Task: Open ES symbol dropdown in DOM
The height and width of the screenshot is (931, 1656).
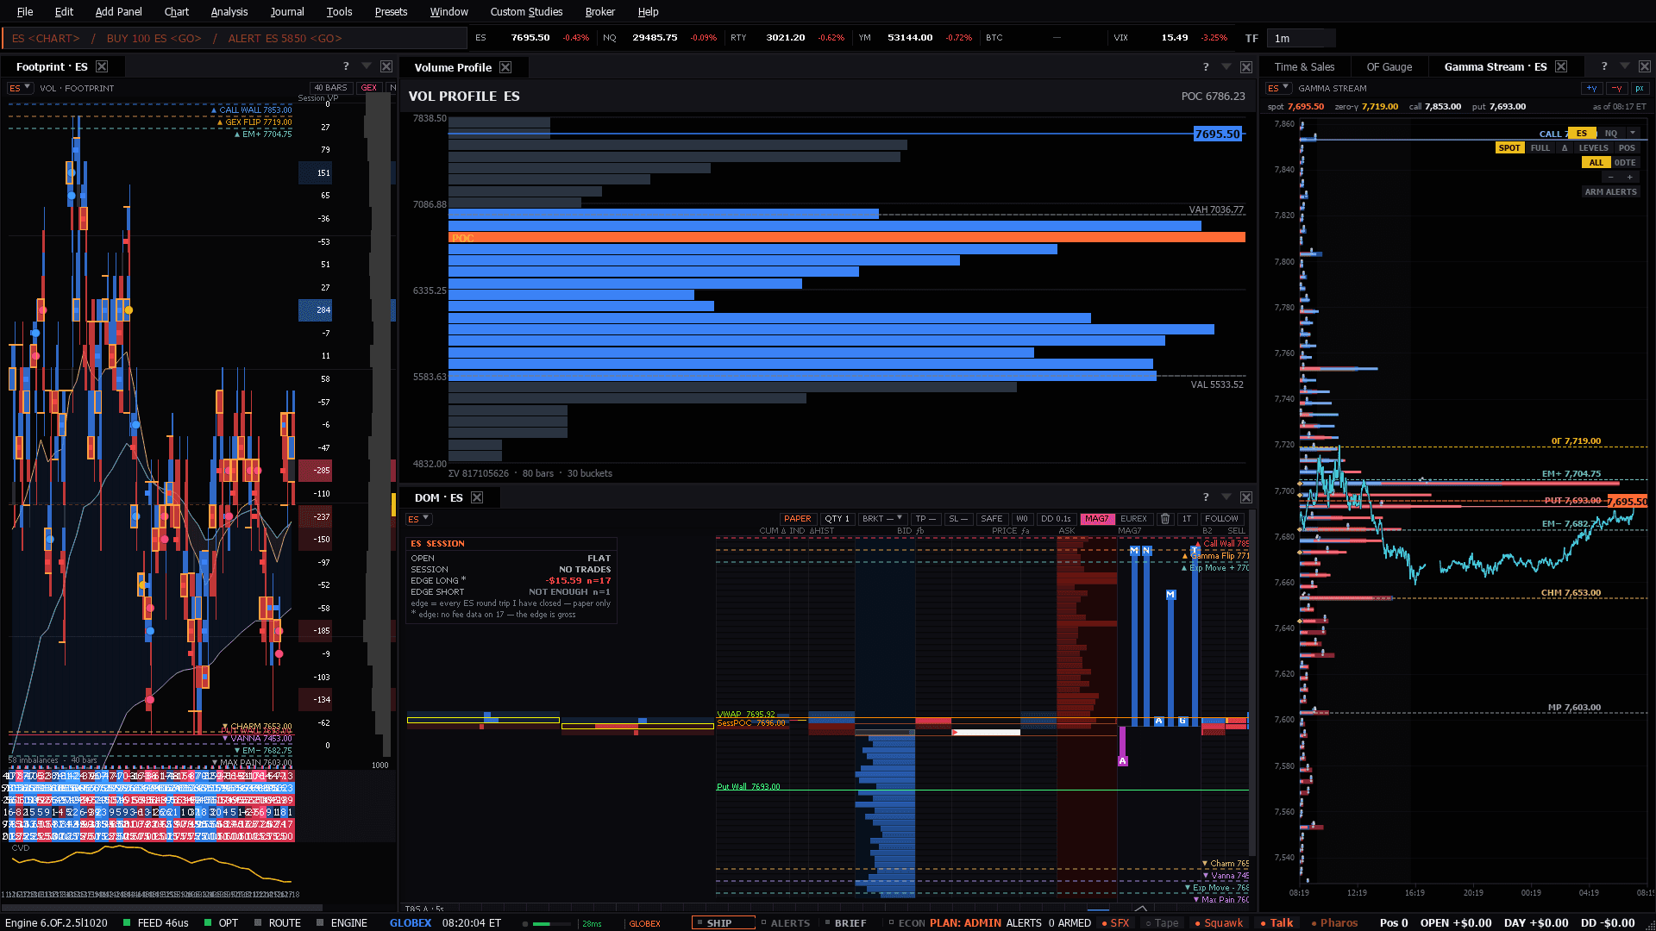Action: (x=418, y=519)
